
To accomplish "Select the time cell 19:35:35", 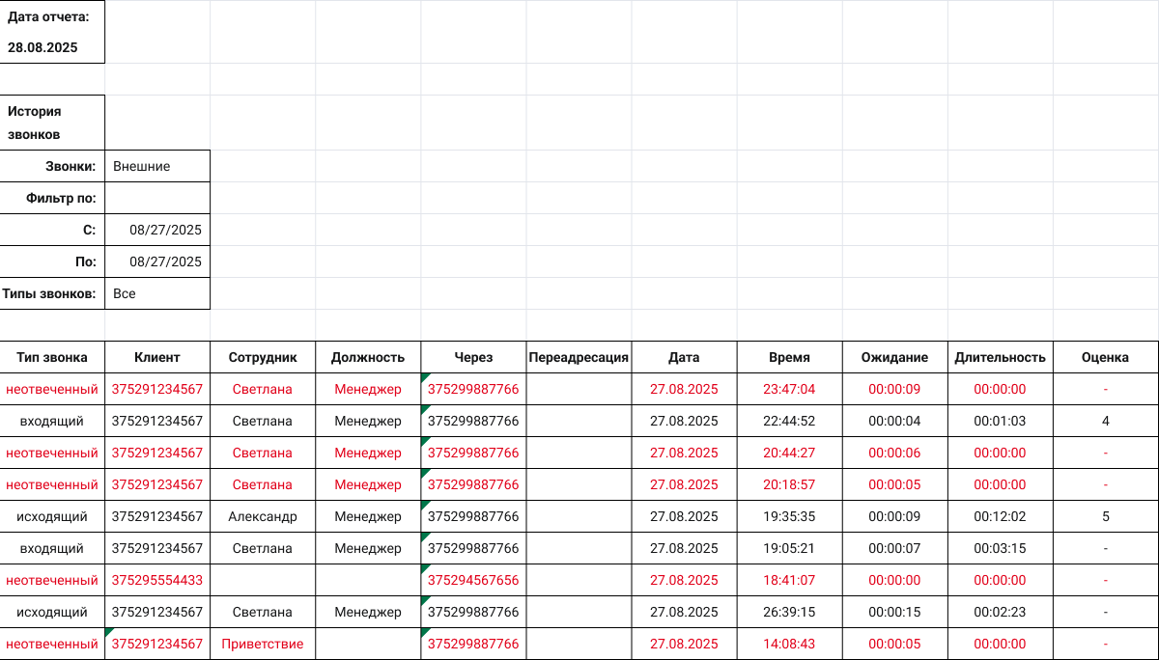I will point(789,516).
